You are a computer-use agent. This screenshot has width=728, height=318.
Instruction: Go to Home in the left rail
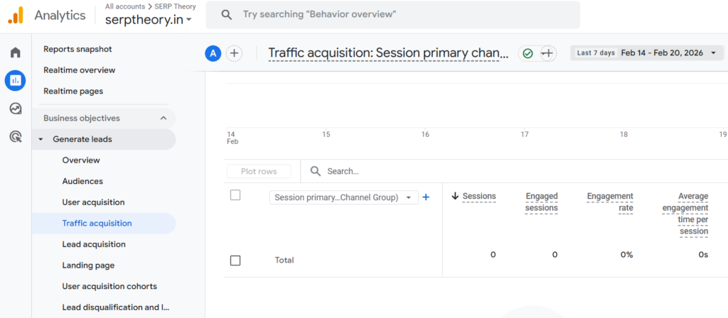point(15,53)
